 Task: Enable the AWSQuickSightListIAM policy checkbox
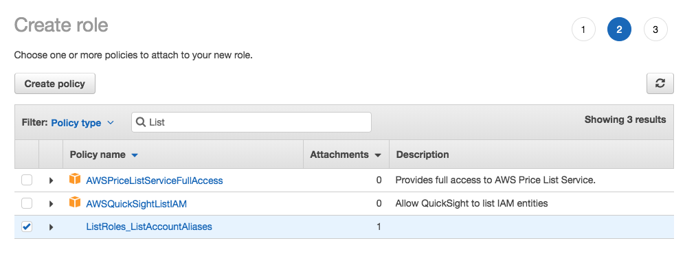pos(27,203)
